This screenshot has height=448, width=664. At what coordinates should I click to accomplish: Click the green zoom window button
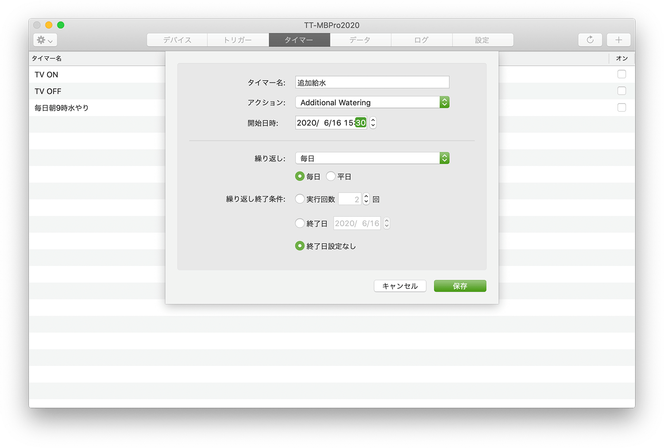point(61,25)
